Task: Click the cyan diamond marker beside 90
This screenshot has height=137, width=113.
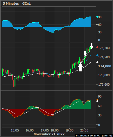Action: pyautogui.click(x=97, y=17)
